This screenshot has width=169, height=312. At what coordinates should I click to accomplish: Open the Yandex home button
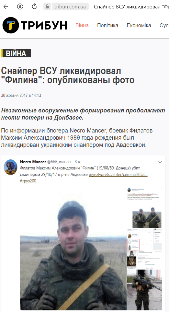point(20,6)
